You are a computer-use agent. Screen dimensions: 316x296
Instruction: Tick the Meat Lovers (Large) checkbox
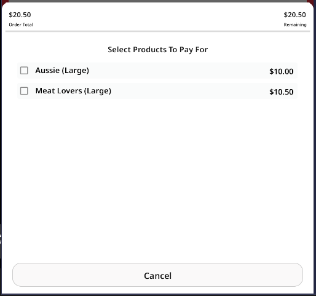click(x=24, y=91)
